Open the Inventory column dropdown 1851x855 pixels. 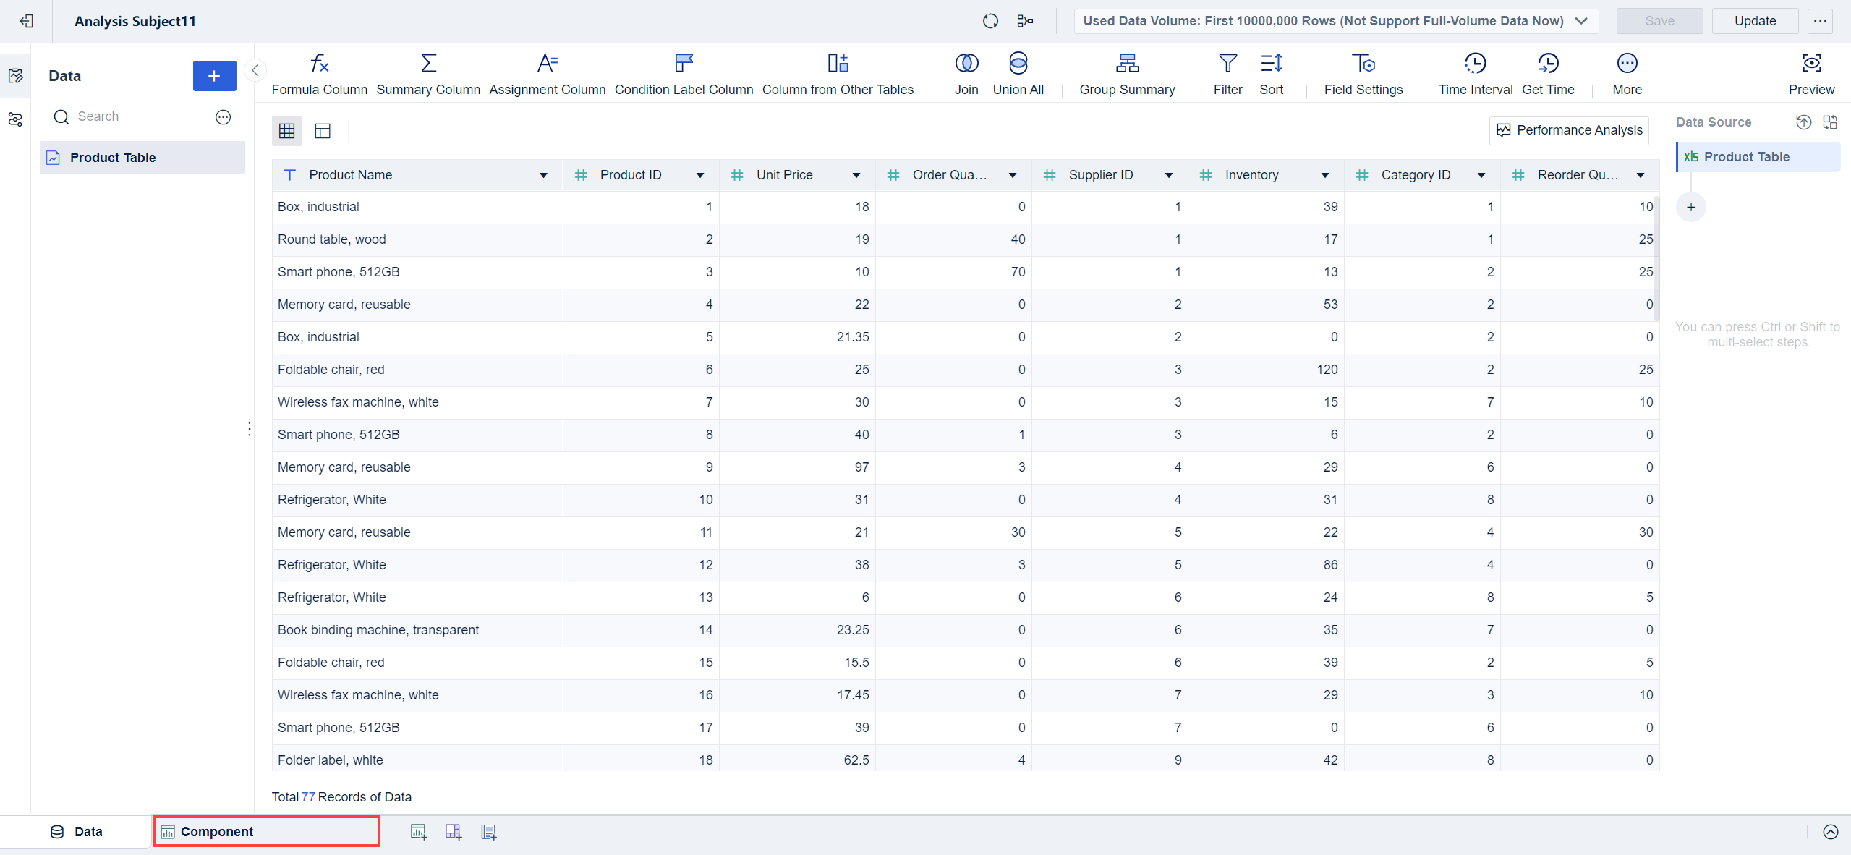[1324, 174]
